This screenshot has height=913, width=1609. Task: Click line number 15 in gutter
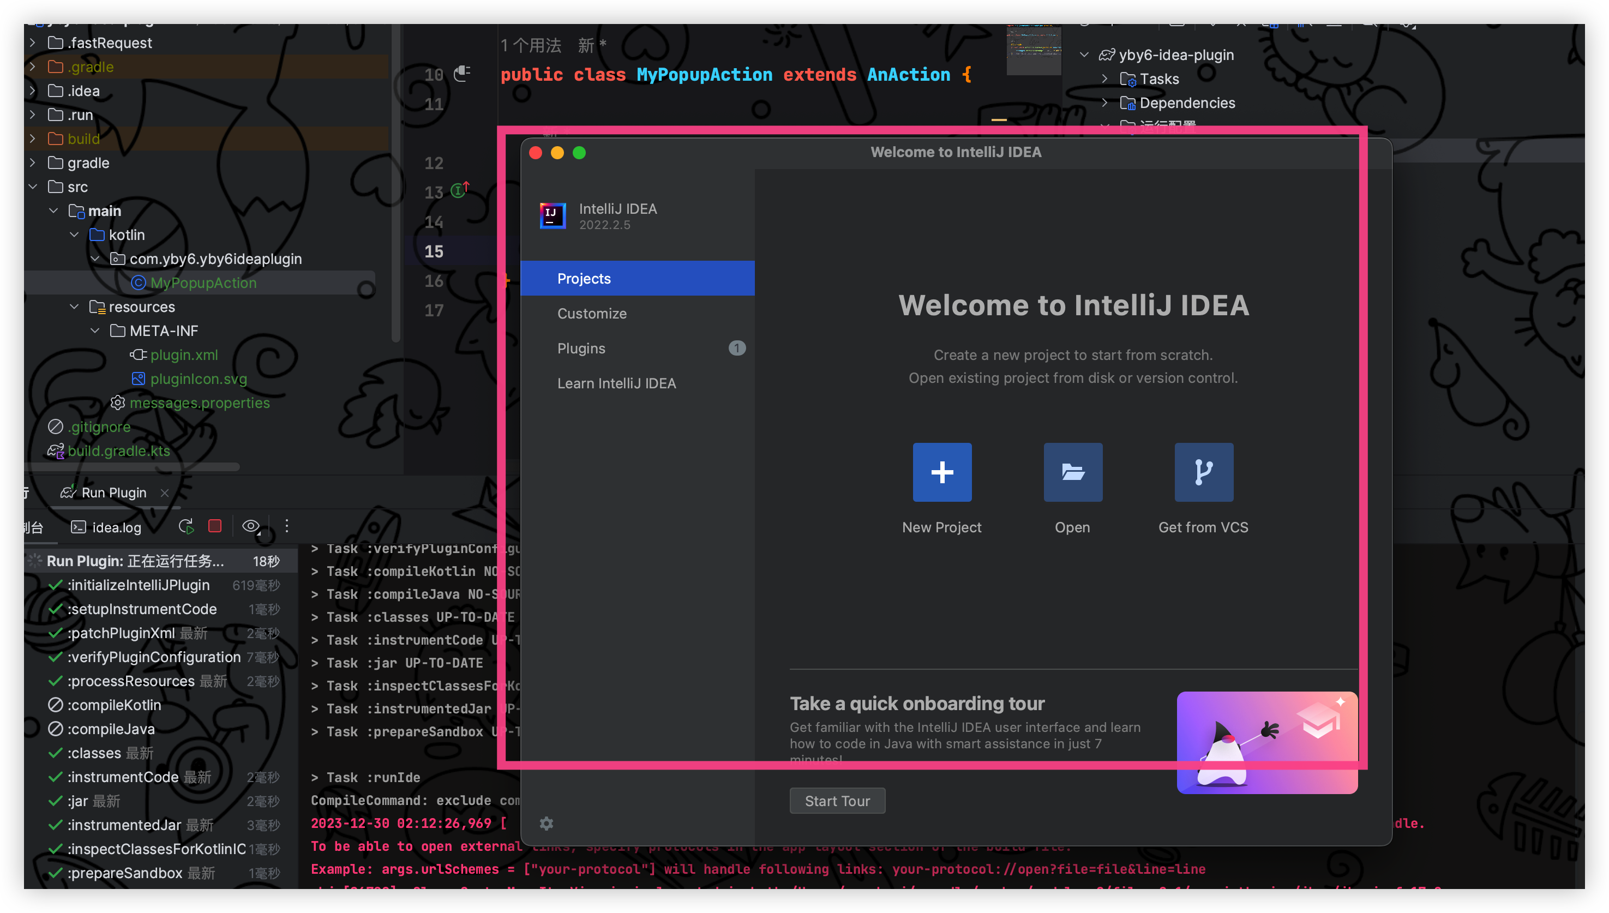pyautogui.click(x=434, y=251)
